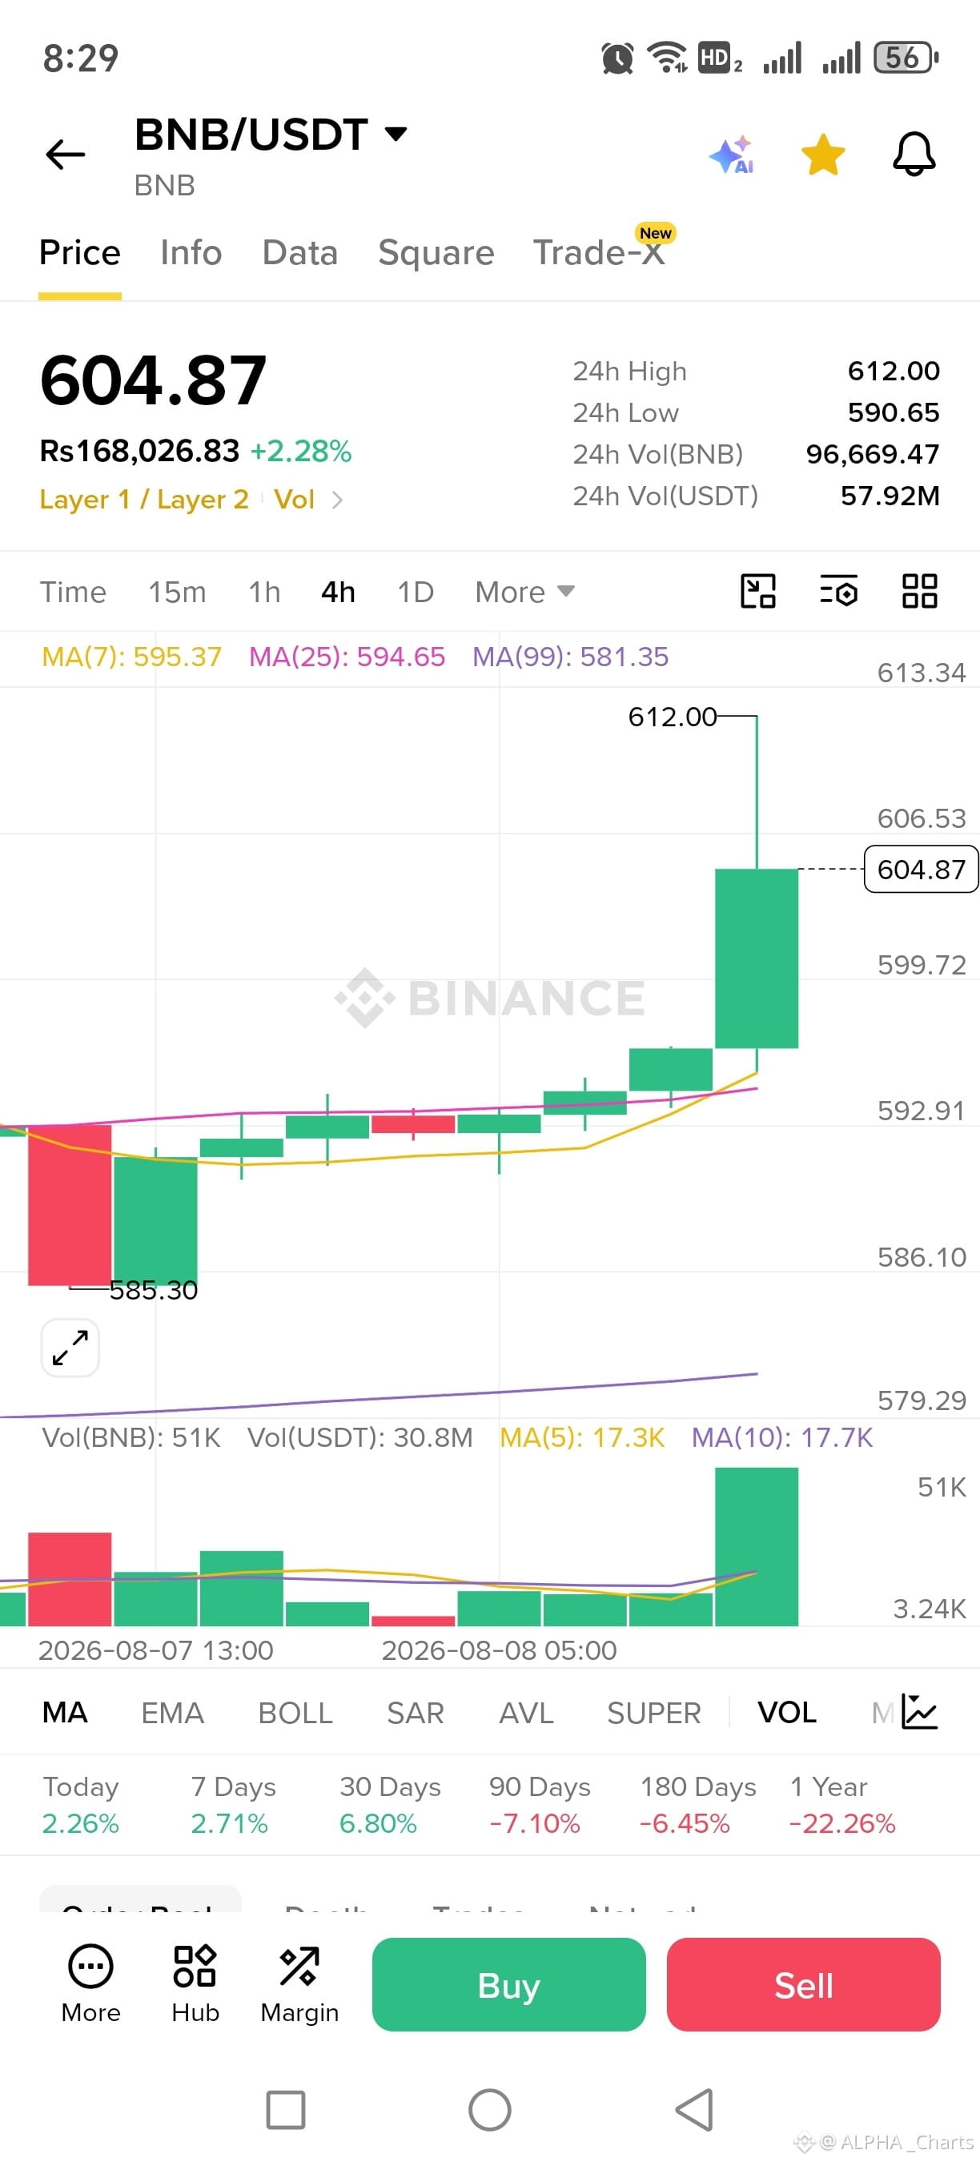Image resolution: width=980 pixels, height=2162 pixels.
Task: Switch to the Data tab
Action: [x=299, y=252]
